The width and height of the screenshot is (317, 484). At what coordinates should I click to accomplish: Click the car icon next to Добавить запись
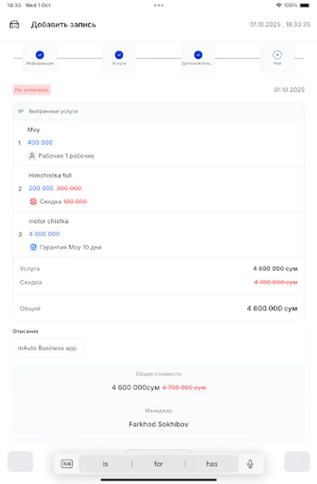(16, 24)
